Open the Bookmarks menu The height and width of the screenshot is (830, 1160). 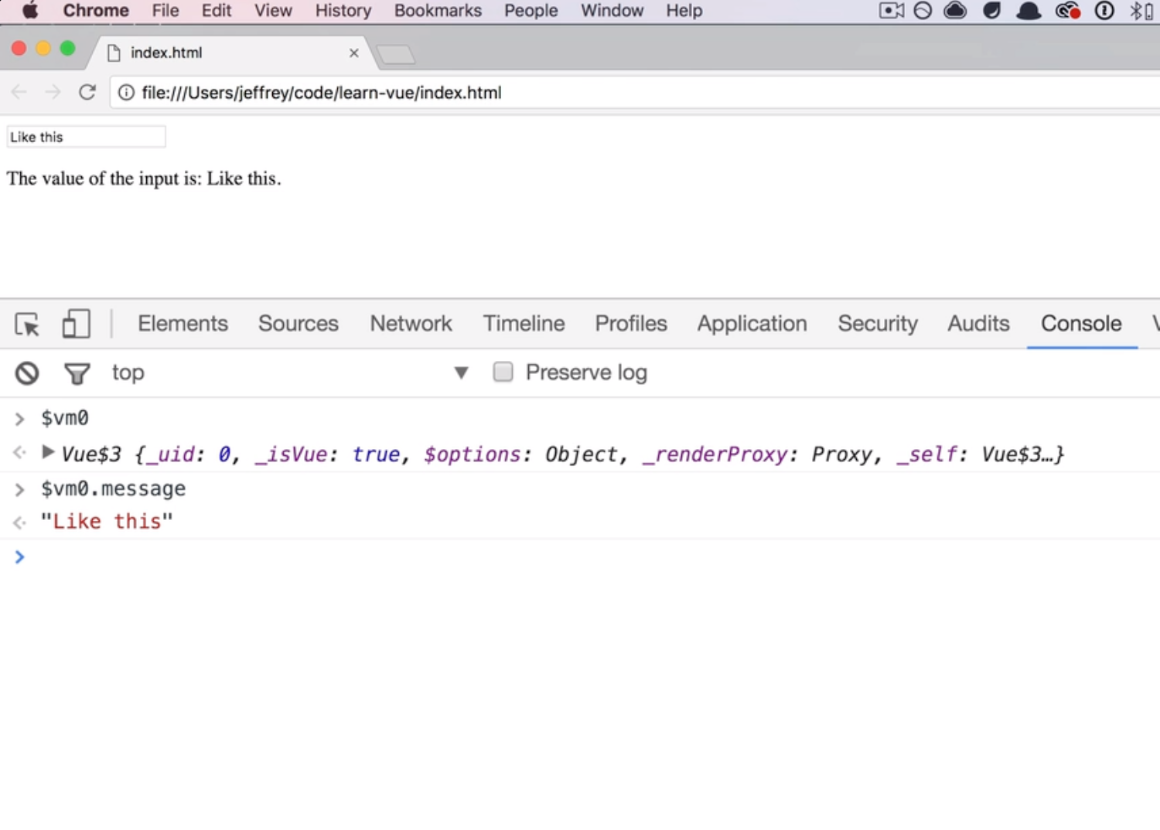click(438, 11)
